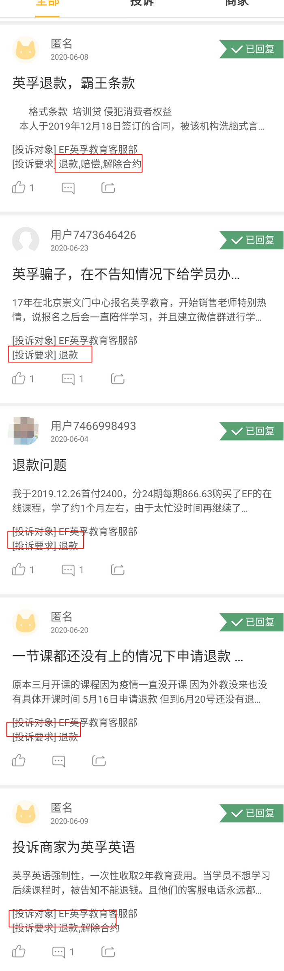
Task: Select the 全部 tab
Action: (x=47, y=3)
